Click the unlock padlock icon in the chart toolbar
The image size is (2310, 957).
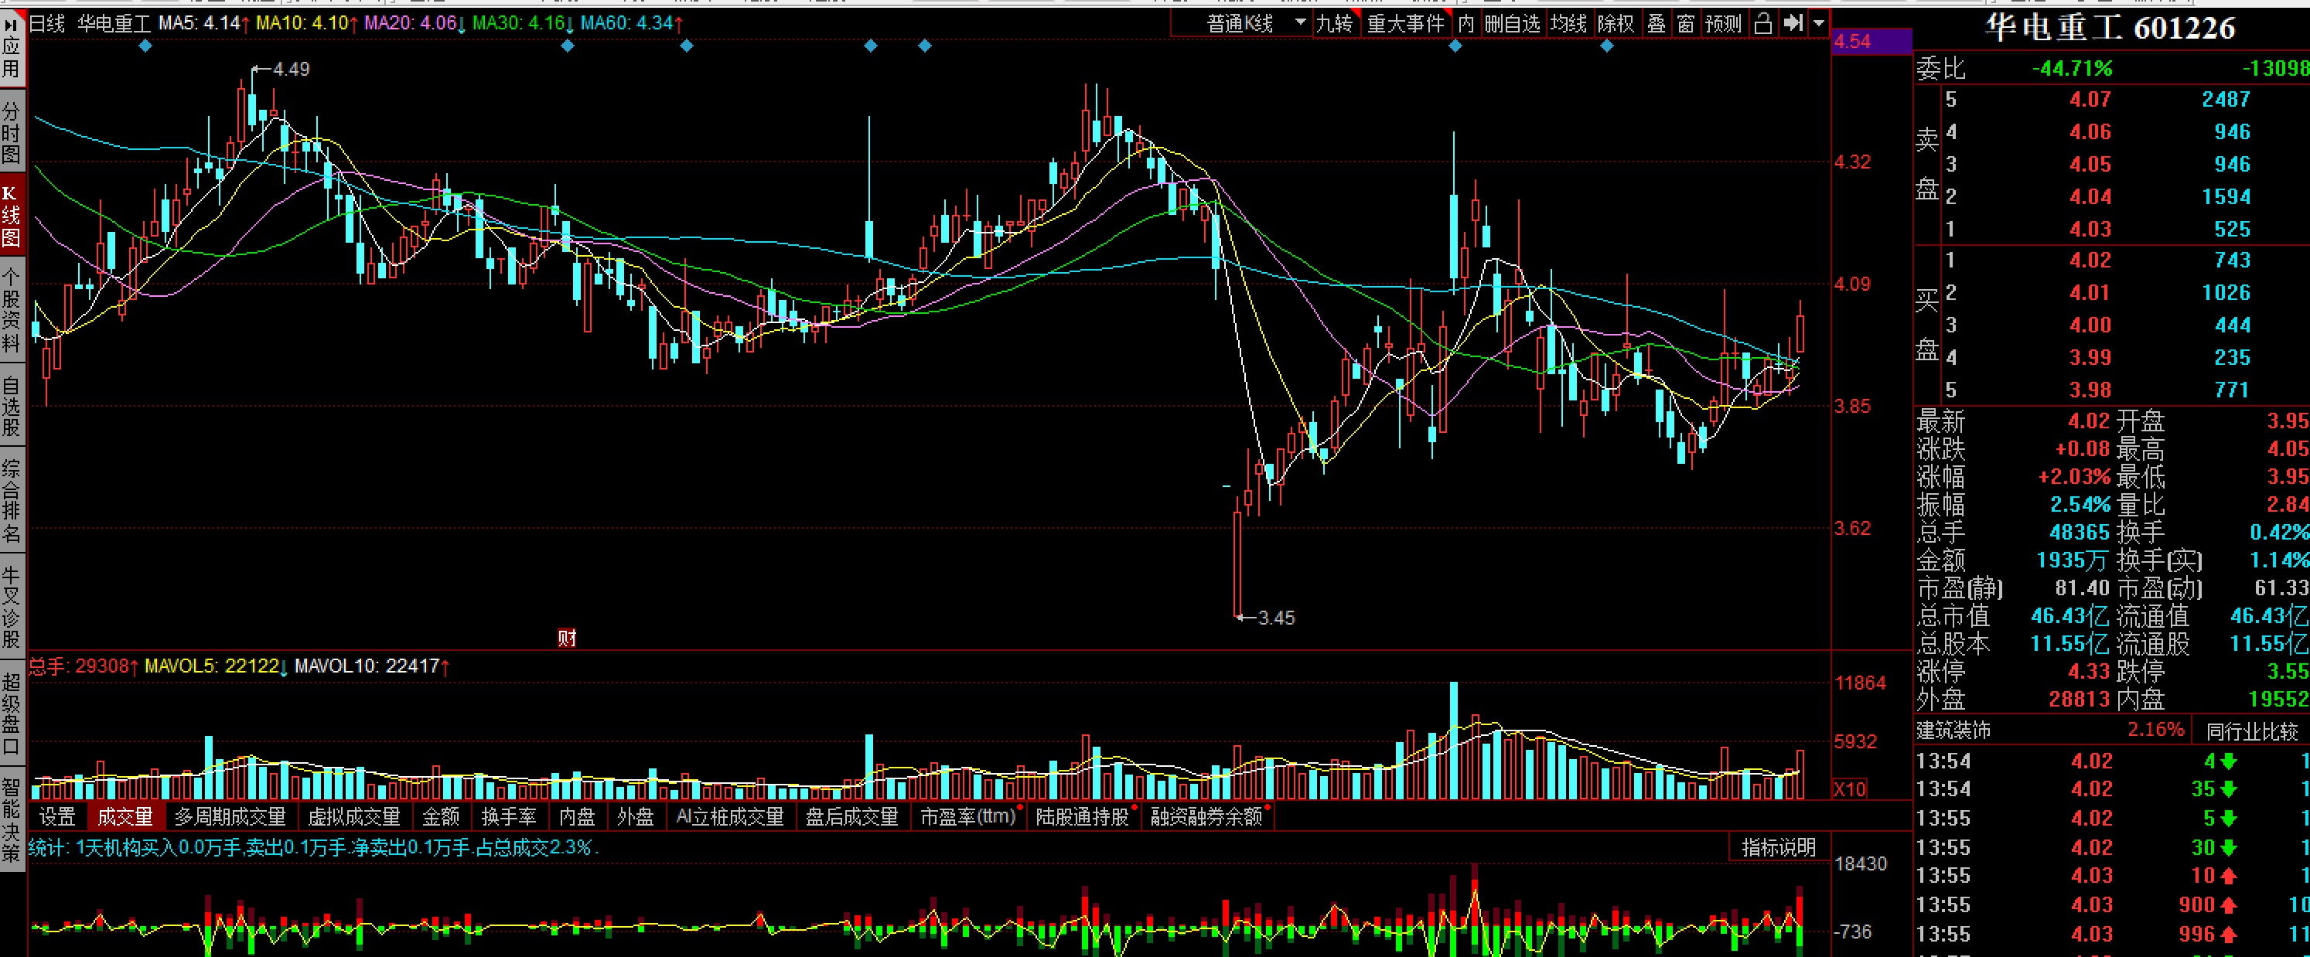click(1762, 23)
